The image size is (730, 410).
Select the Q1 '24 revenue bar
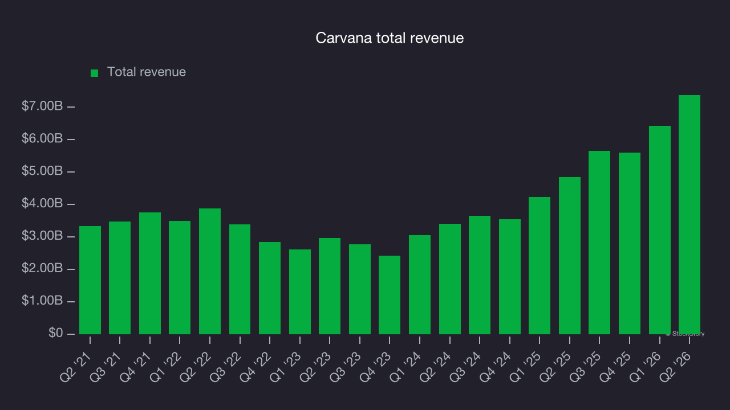click(x=420, y=285)
